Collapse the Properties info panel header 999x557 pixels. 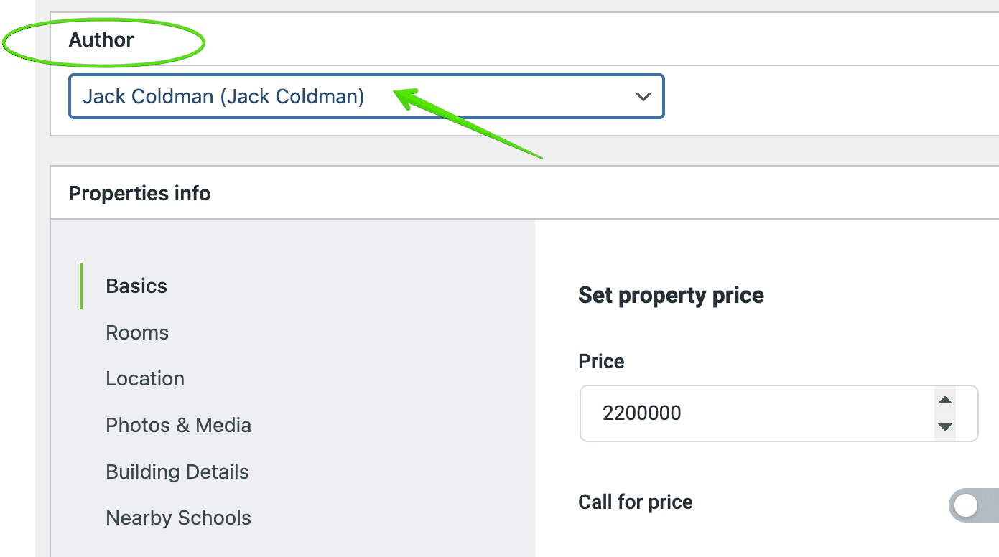tap(503, 193)
